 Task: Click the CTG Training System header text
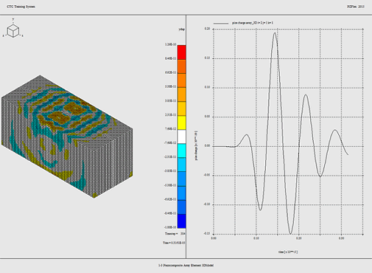[x=21, y=7]
